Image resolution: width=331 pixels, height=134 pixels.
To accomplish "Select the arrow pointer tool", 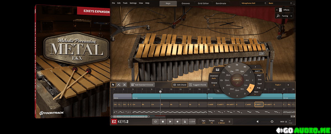I will click(x=113, y=85).
